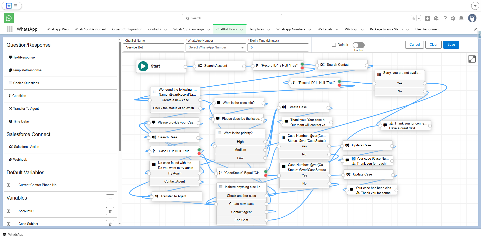Delete the AccountID variable
This screenshot has width=481, height=238.
110,211
